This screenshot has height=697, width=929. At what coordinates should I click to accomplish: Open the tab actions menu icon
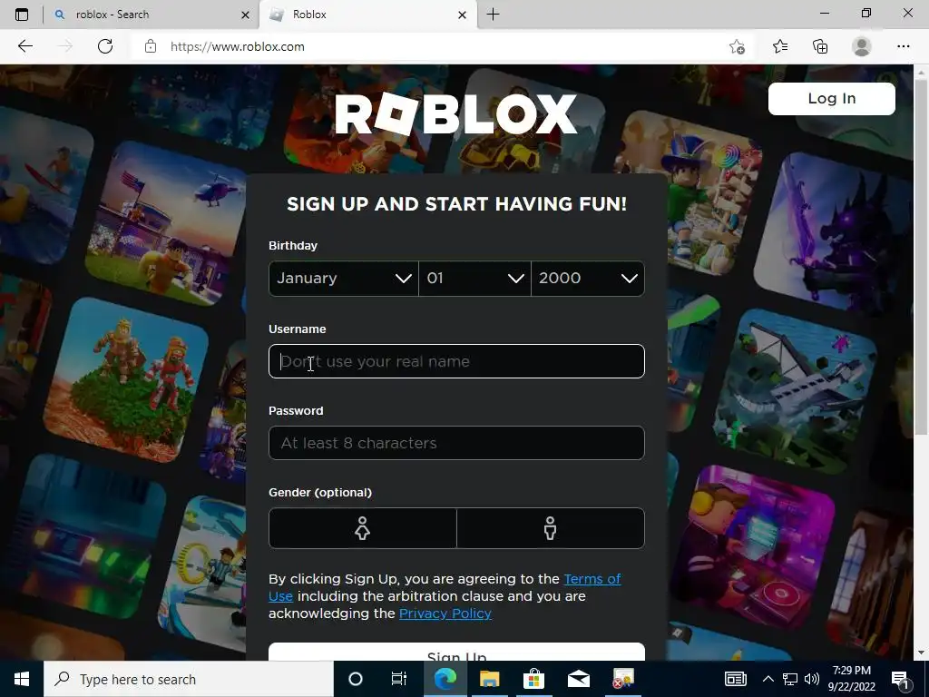[22, 15]
